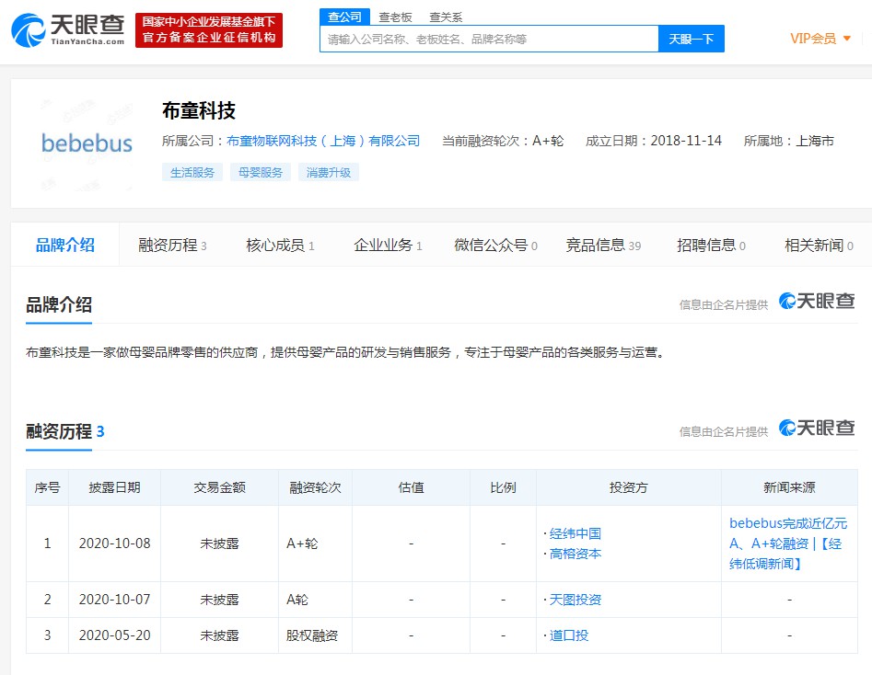Click the 母婴服务 tag
Screen dimensions: 872x675
(x=261, y=172)
